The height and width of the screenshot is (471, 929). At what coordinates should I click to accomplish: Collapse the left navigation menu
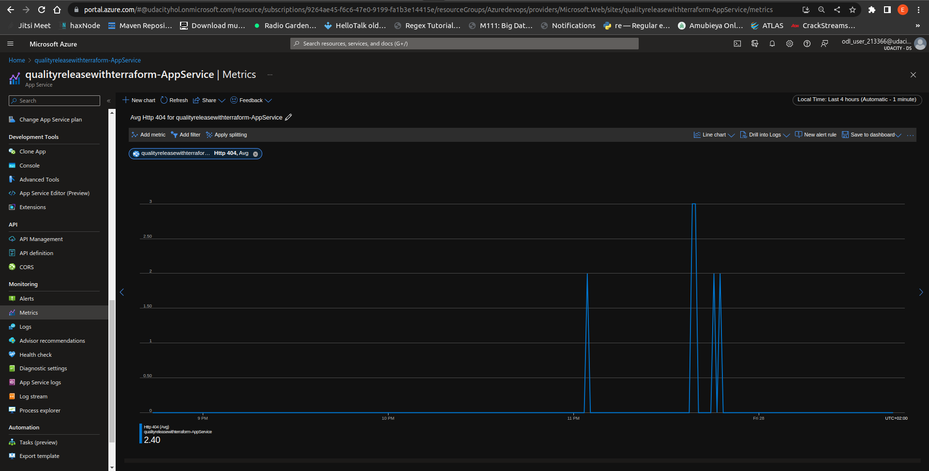pyautogui.click(x=109, y=101)
